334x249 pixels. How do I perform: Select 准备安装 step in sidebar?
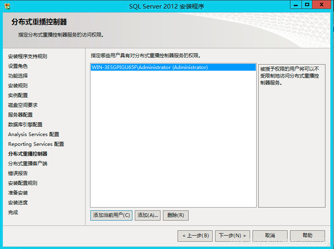click(18, 193)
